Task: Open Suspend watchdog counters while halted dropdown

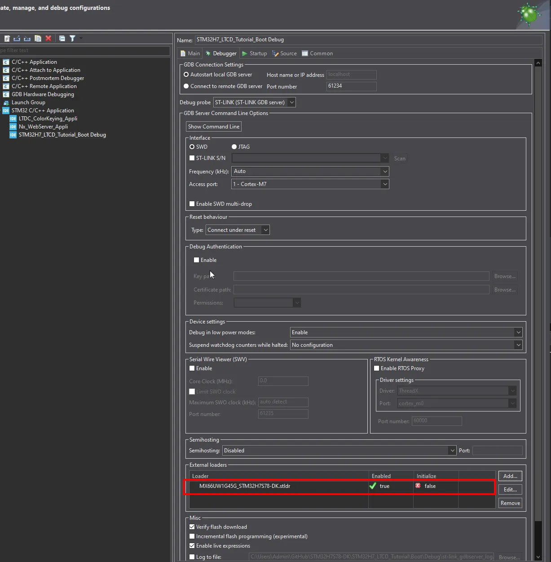Action: 406,345
